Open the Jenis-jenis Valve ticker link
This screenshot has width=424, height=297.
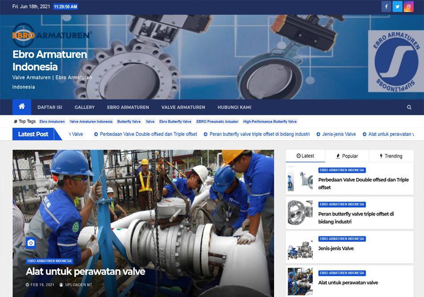click(x=338, y=134)
